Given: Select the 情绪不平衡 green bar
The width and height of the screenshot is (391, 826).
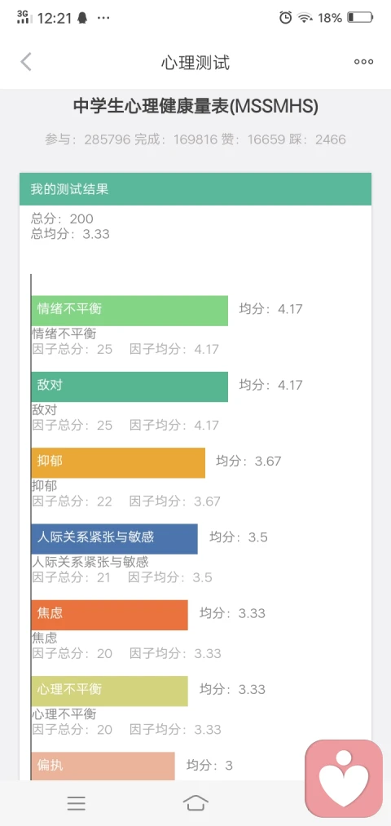Looking at the screenshot, I should [130, 311].
